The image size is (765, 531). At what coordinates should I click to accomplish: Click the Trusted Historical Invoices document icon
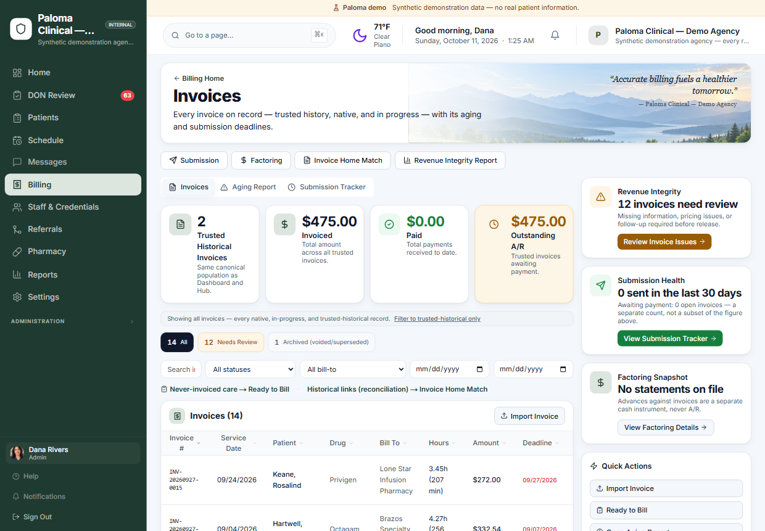click(180, 224)
